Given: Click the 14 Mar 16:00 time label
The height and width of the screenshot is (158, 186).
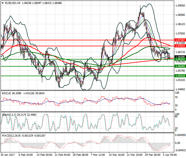Looking at the screenshot, I should pos(116,155).
